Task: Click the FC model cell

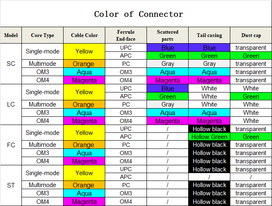Action: 11,145
